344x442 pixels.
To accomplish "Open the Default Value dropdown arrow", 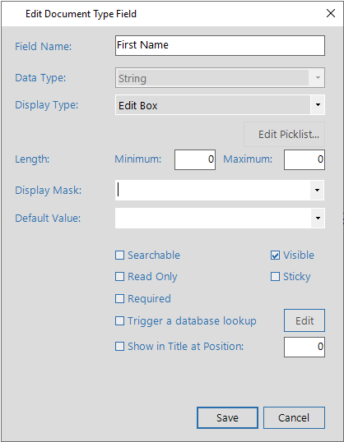I will coord(318,218).
